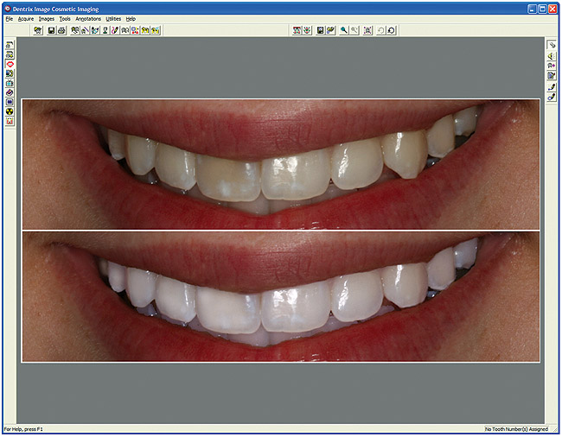
Task: Click the yellow key-shaped toolbar icon
Action: point(330,30)
